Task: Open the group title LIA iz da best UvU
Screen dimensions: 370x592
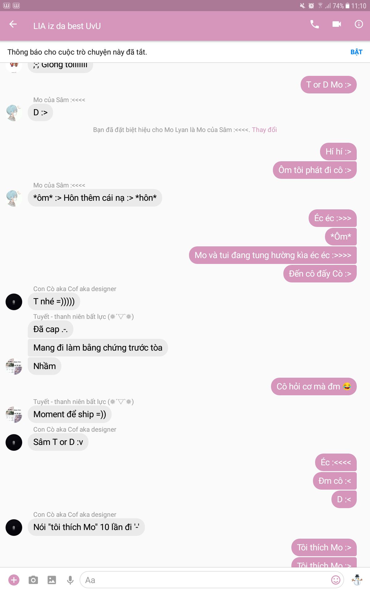Action: pyautogui.click(x=67, y=26)
